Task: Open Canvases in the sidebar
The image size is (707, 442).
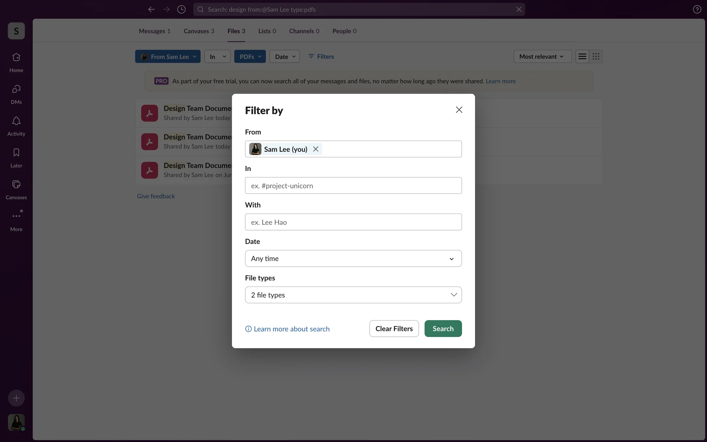Action: [x=16, y=185]
